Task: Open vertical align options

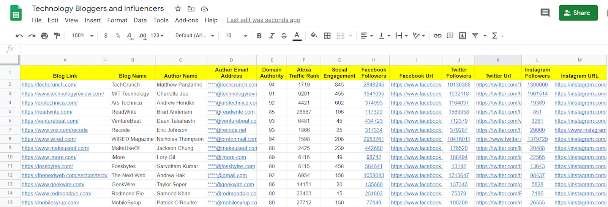Action: pyautogui.click(x=385, y=36)
